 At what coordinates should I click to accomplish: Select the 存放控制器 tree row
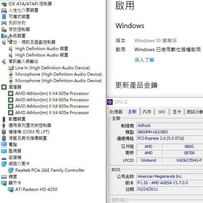tap(19, 29)
